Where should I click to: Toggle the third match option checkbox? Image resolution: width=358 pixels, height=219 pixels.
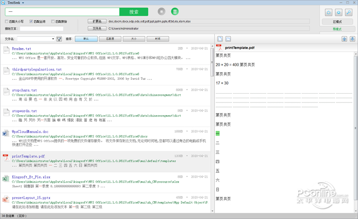[x=53, y=21]
